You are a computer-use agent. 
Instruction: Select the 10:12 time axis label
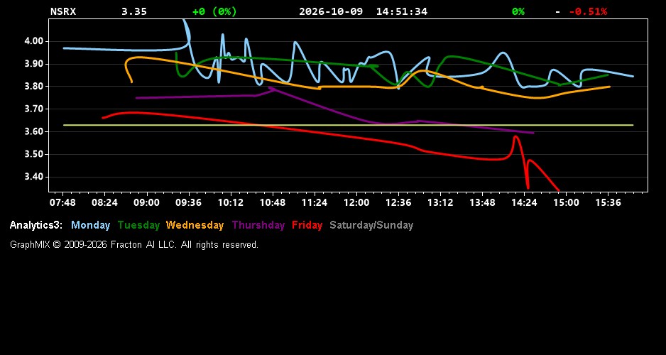tap(231, 202)
